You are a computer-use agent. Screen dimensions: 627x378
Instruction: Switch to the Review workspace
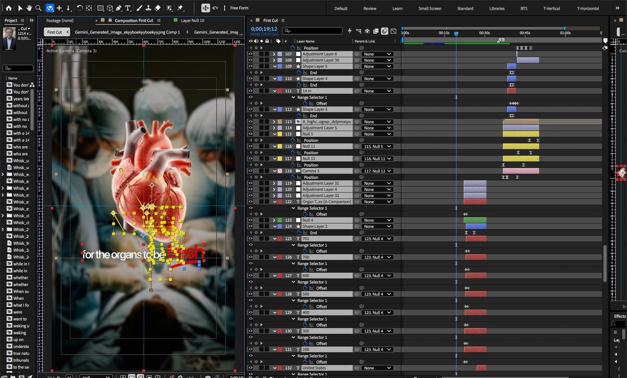tap(370, 8)
